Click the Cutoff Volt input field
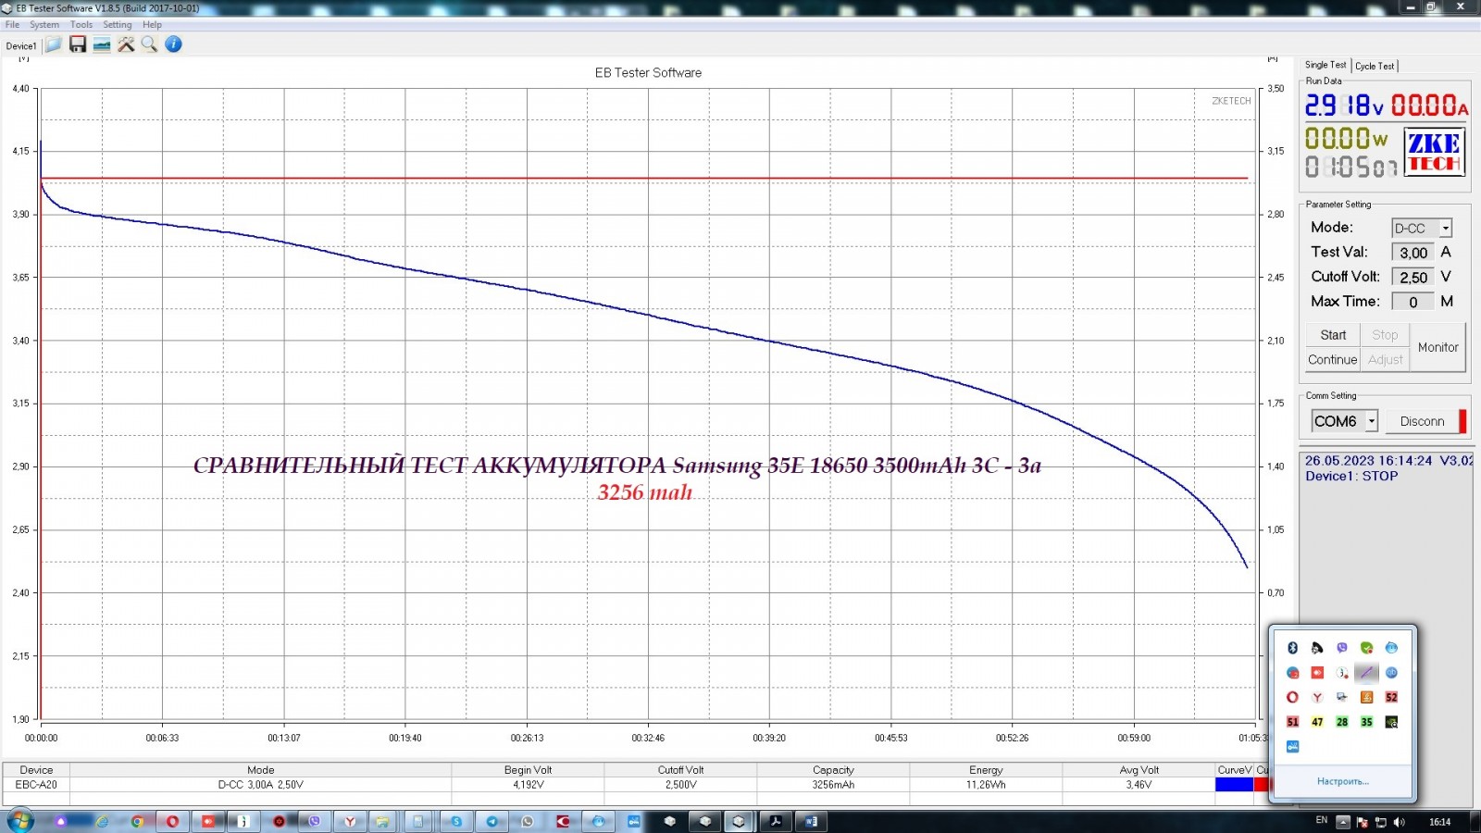Image resolution: width=1481 pixels, height=833 pixels. click(x=1413, y=277)
